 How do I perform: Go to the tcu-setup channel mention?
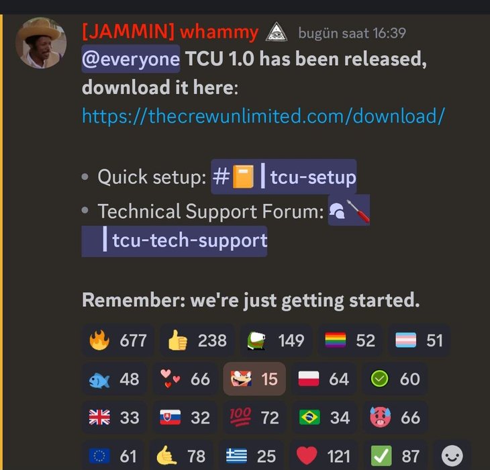pyautogui.click(x=284, y=177)
